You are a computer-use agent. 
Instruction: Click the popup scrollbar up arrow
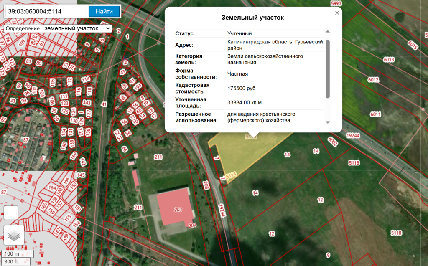[x=328, y=32]
